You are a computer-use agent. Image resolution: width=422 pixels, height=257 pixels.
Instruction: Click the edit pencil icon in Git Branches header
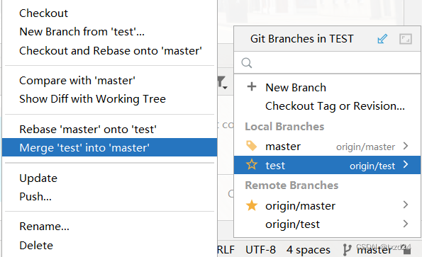[x=382, y=39]
